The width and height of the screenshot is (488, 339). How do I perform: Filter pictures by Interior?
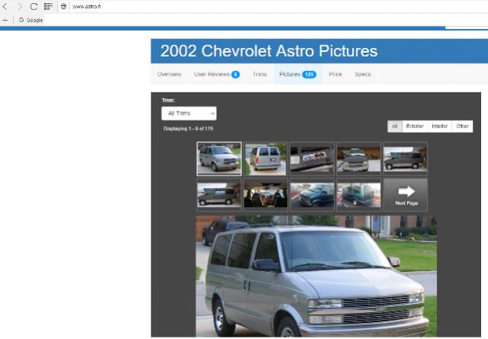tap(439, 126)
